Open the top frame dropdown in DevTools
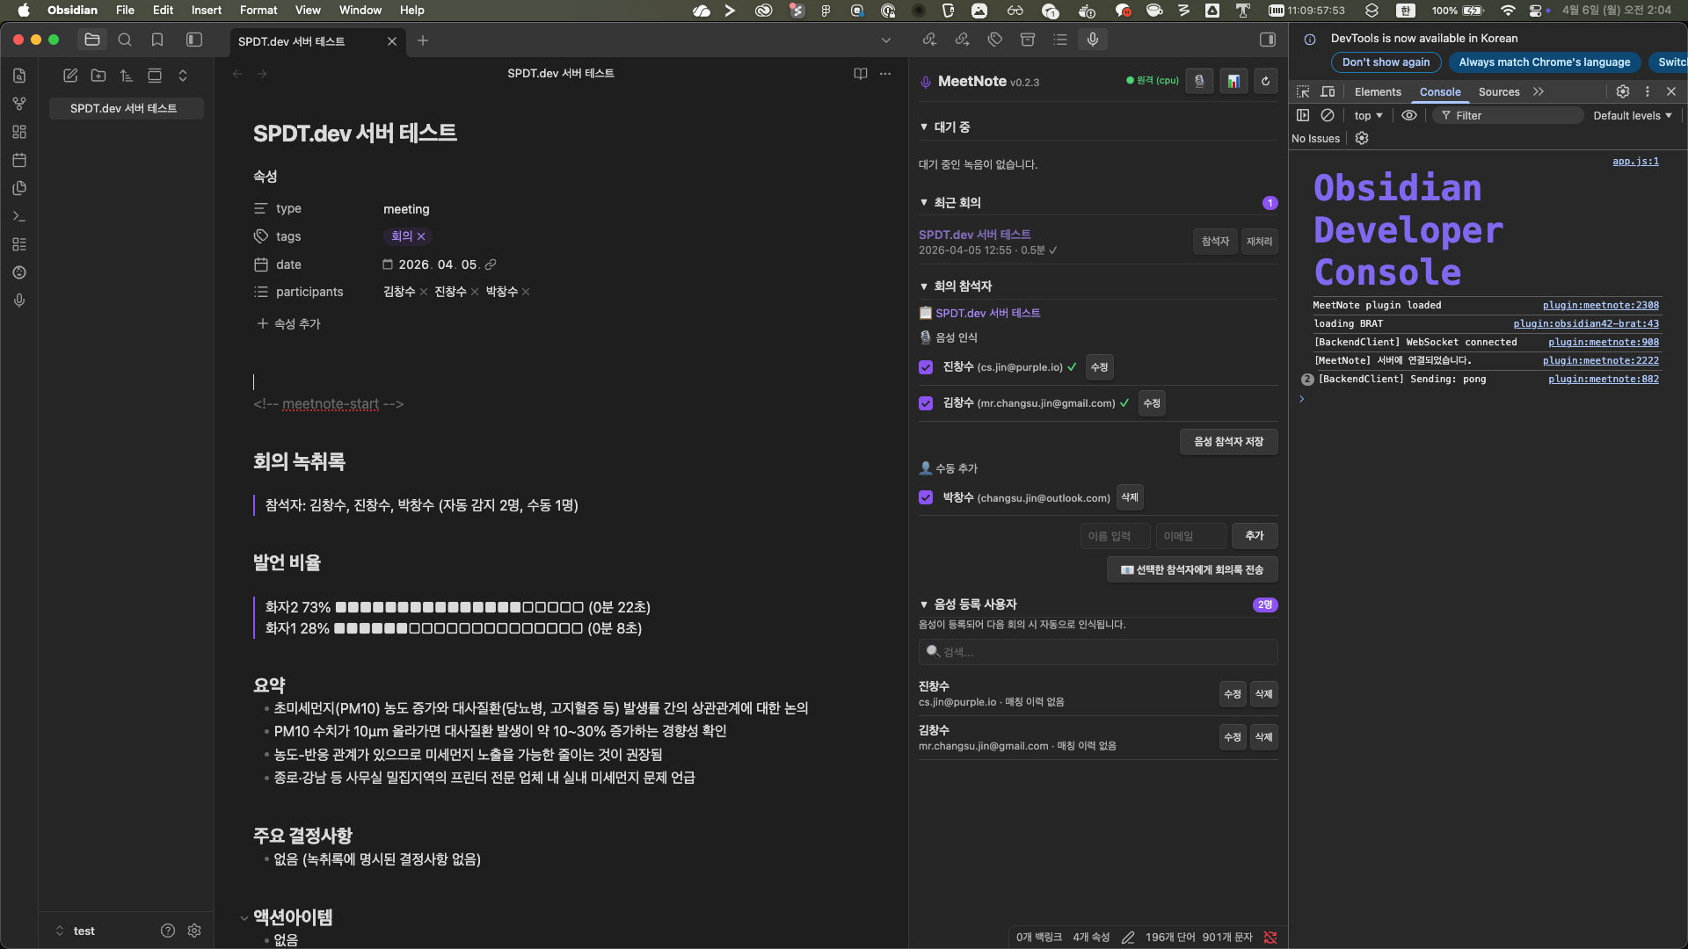1688x949 pixels. [x=1368, y=115]
